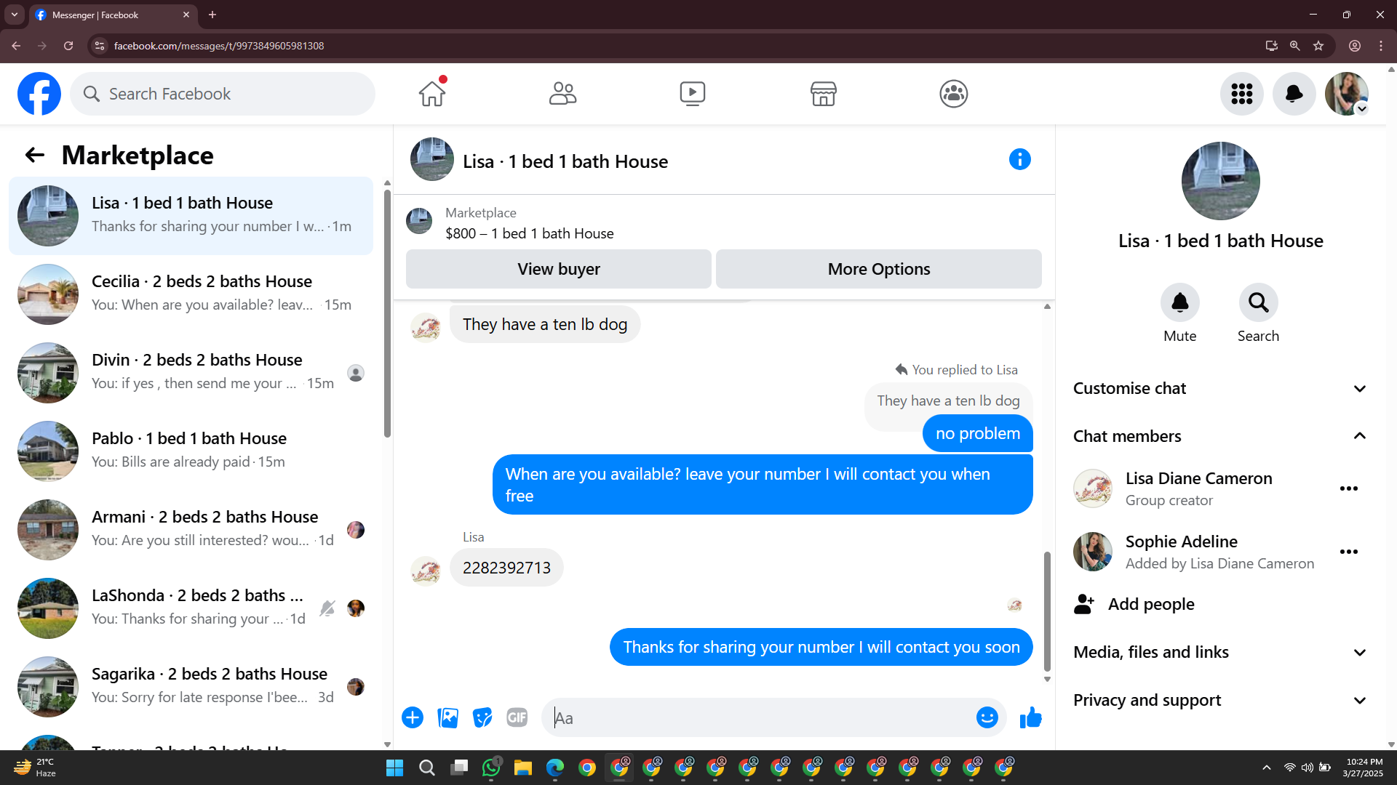Send a thumbs-up like
Image resolution: width=1397 pixels, height=785 pixels.
pyautogui.click(x=1030, y=717)
